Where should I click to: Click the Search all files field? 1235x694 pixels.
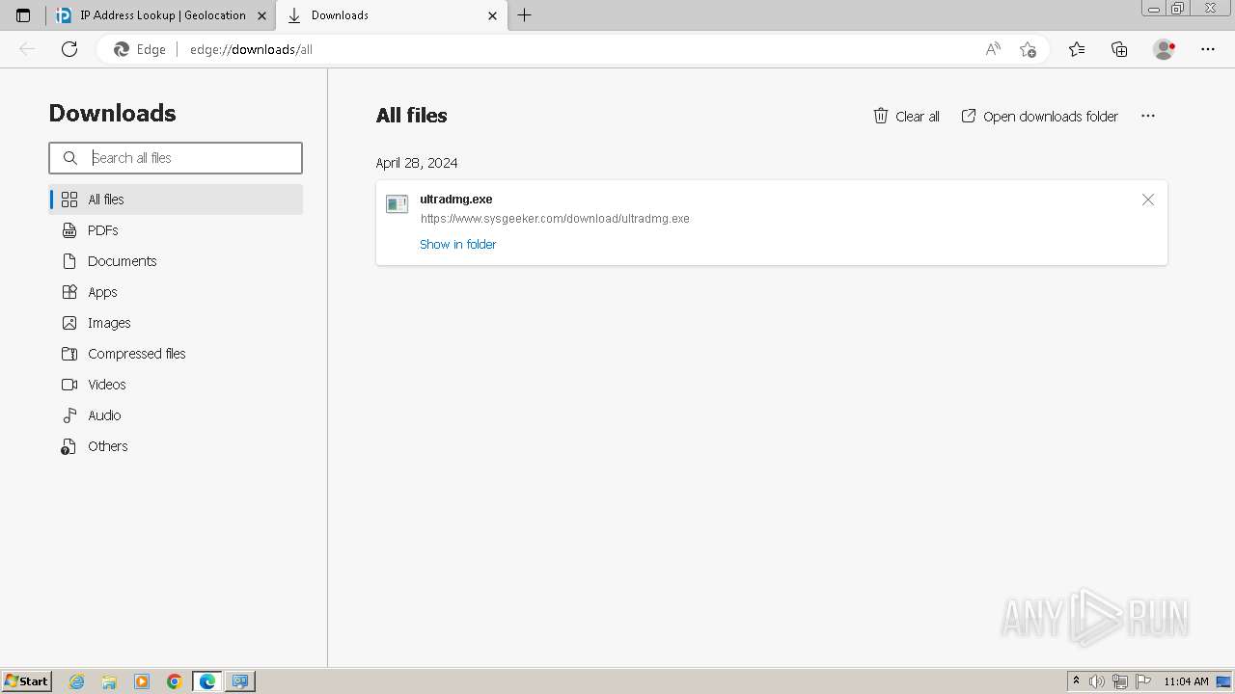[x=176, y=158]
